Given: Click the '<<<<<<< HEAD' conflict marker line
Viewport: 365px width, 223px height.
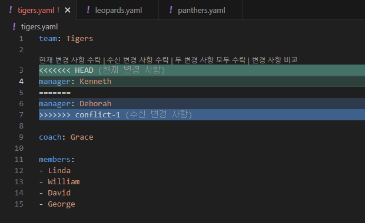Looking at the screenshot, I should (x=202, y=70).
